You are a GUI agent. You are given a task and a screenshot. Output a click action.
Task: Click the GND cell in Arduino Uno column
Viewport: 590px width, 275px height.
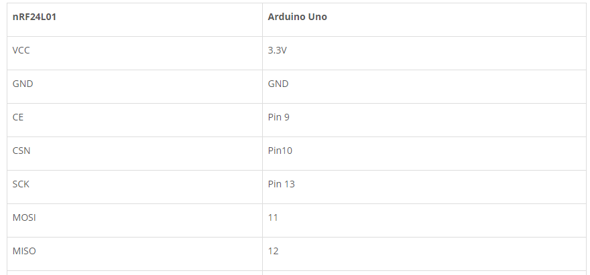[x=424, y=87]
